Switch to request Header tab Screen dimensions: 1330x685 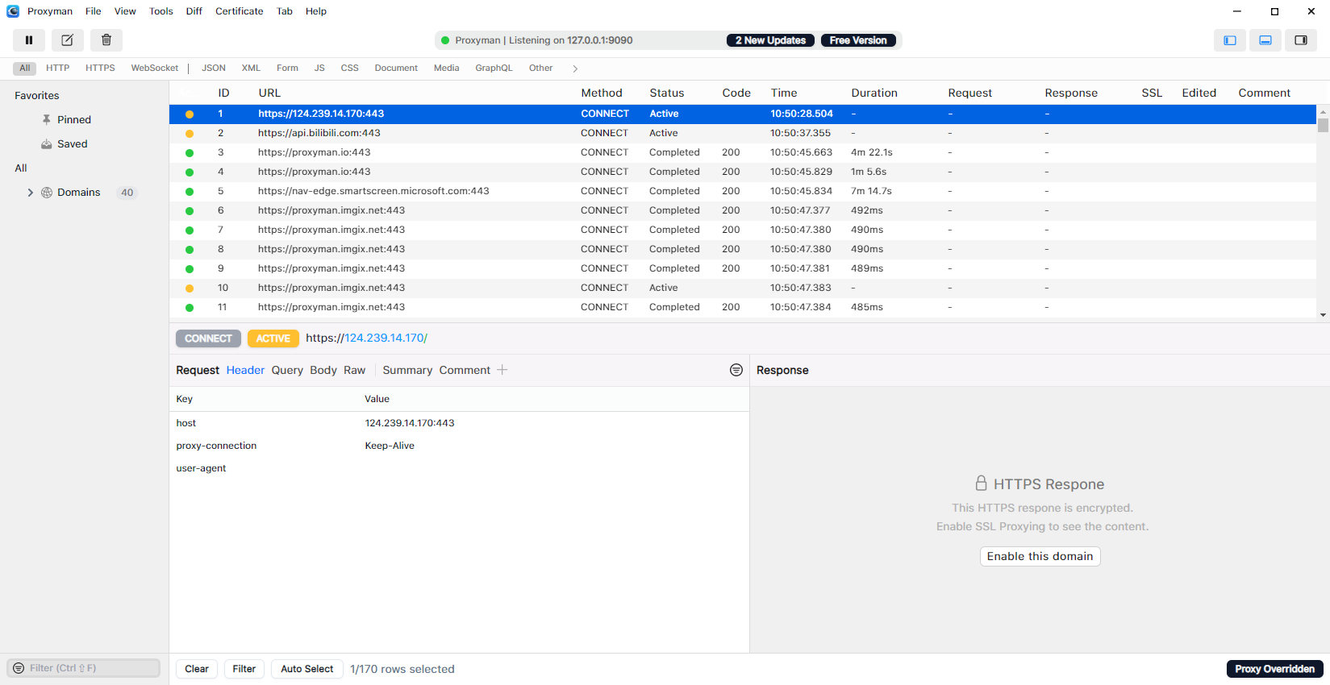[x=245, y=370]
